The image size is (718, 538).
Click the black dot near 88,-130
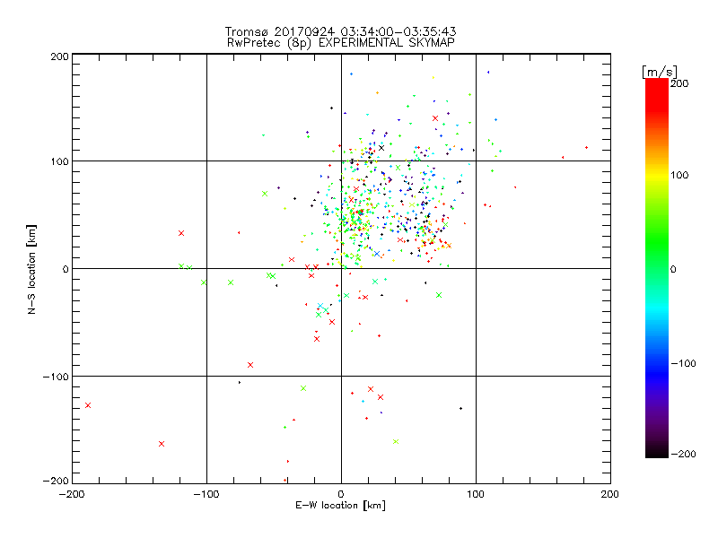click(460, 409)
